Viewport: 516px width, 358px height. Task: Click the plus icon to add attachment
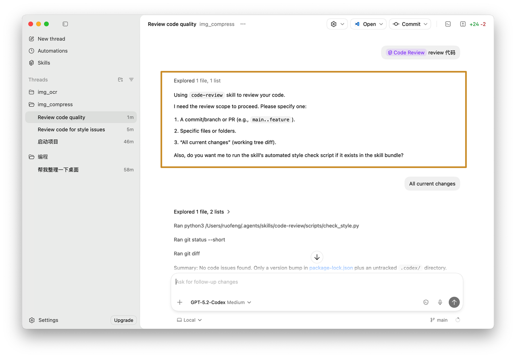(180, 302)
